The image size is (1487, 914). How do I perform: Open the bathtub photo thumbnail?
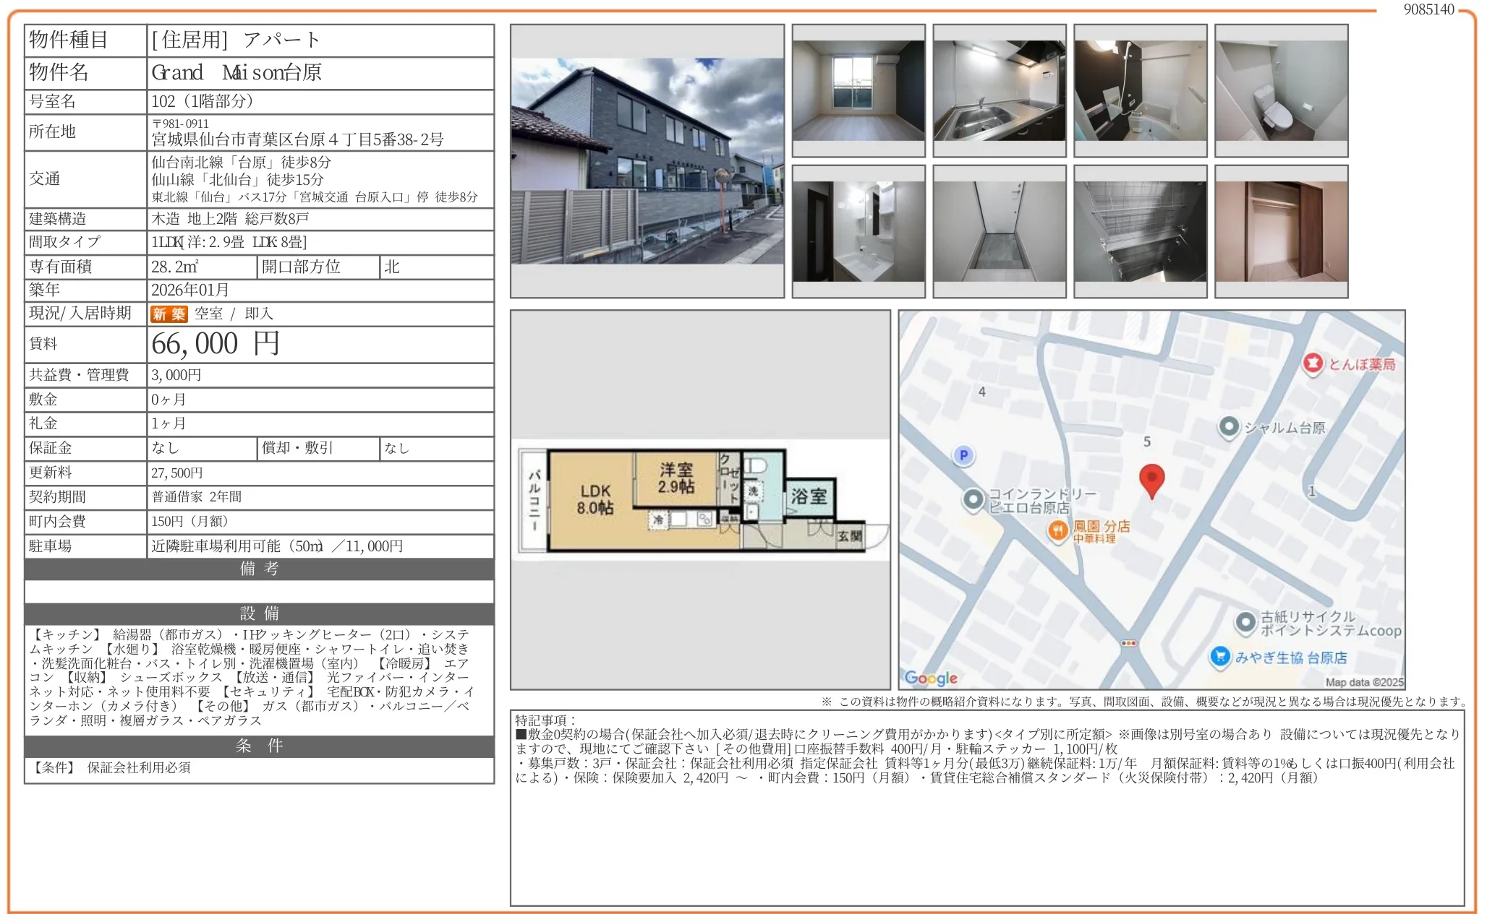tap(1139, 89)
